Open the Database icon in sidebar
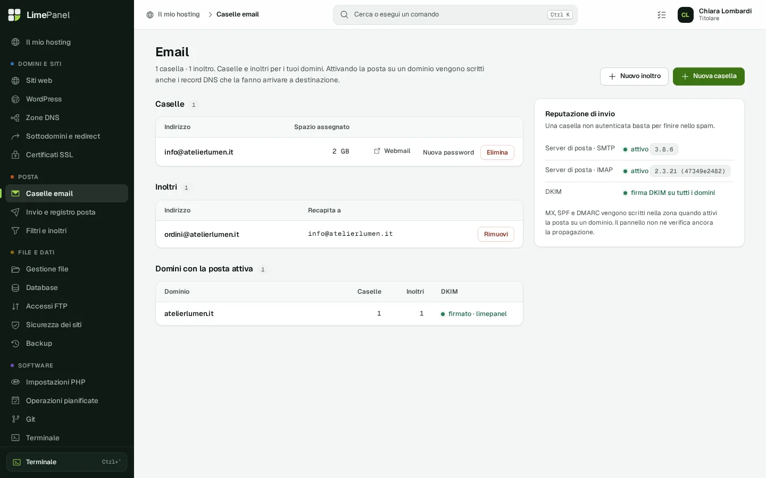This screenshot has width=766, height=478. click(x=15, y=288)
